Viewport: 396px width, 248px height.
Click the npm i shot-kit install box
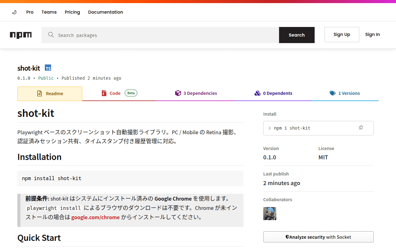click(x=318, y=128)
